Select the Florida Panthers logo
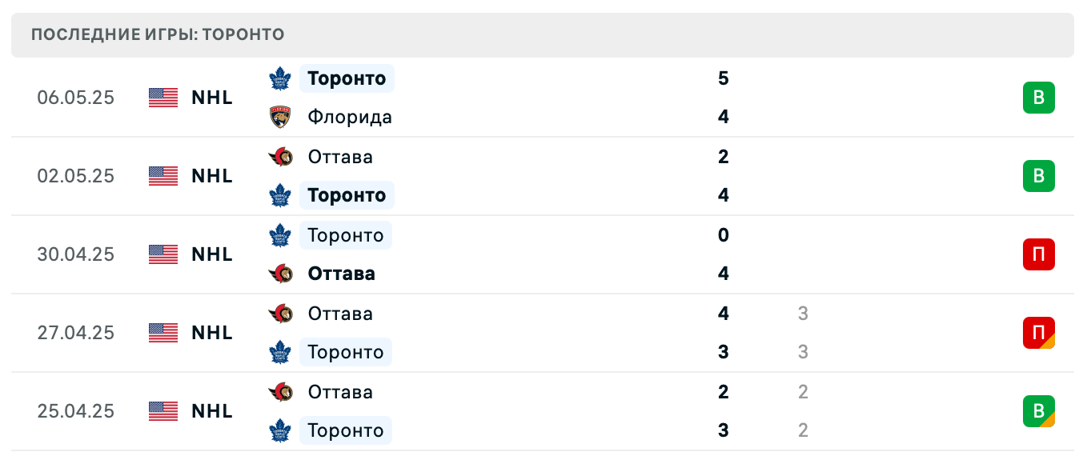Image resolution: width=1087 pixels, height=464 pixels. 279,117
